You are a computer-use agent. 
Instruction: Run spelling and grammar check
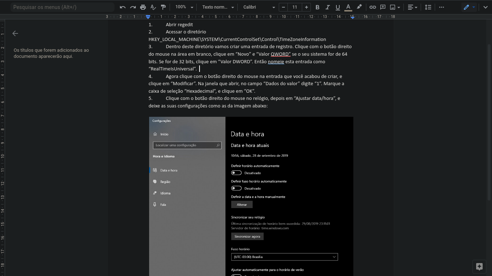click(153, 7)
